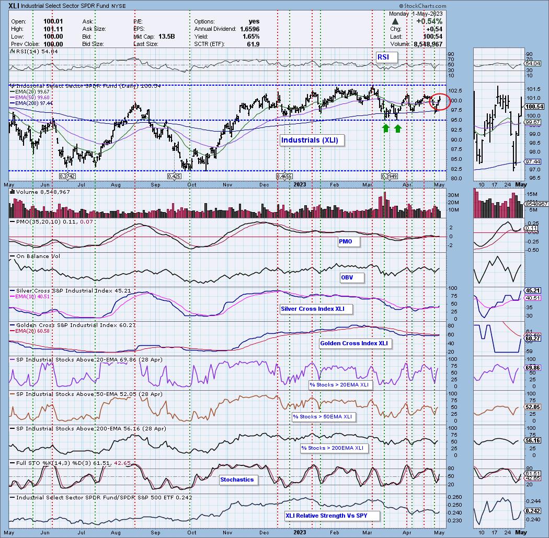The image size is (549, 538).
Task: Click the Yield value 1.65%
Action: [250, 37]
